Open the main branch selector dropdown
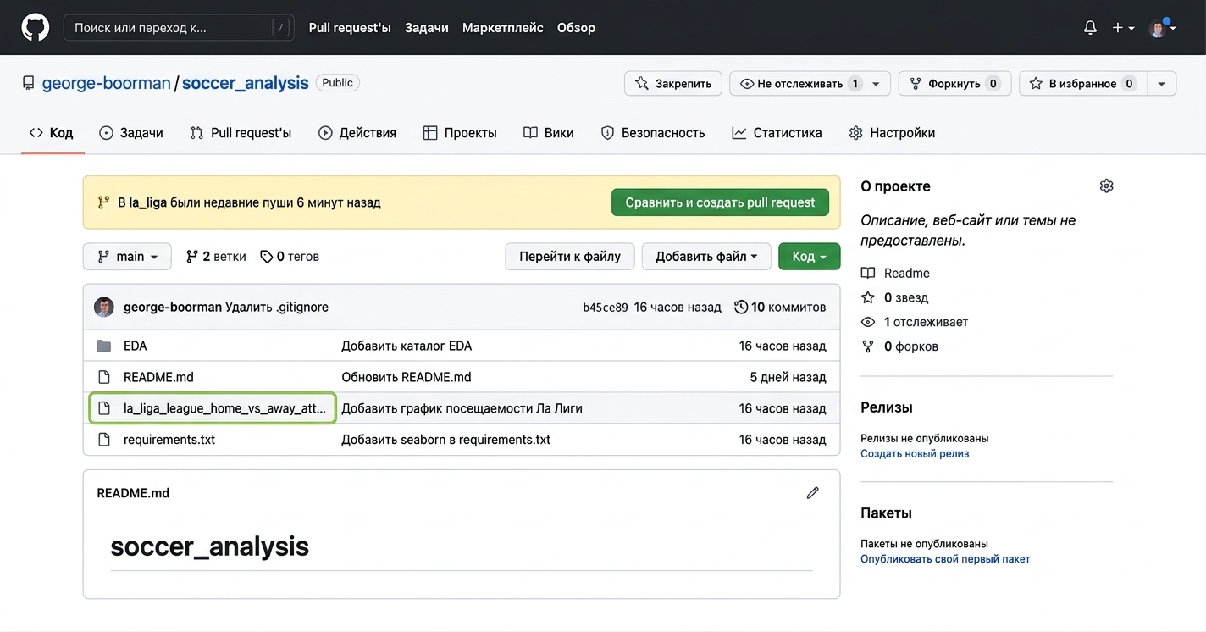1206x632 pixels. pyautogui.click(x=127, y=257)
